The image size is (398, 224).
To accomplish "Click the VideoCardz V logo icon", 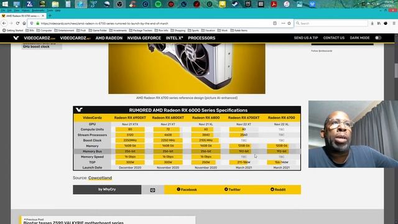I will [x=16, y=38].
